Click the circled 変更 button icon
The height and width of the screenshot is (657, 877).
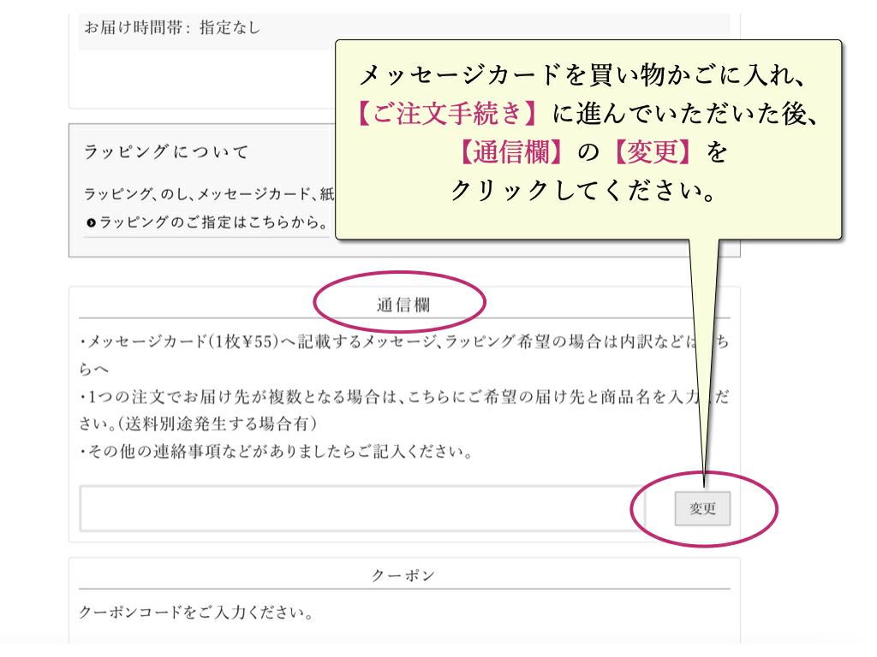click(701, 508)
